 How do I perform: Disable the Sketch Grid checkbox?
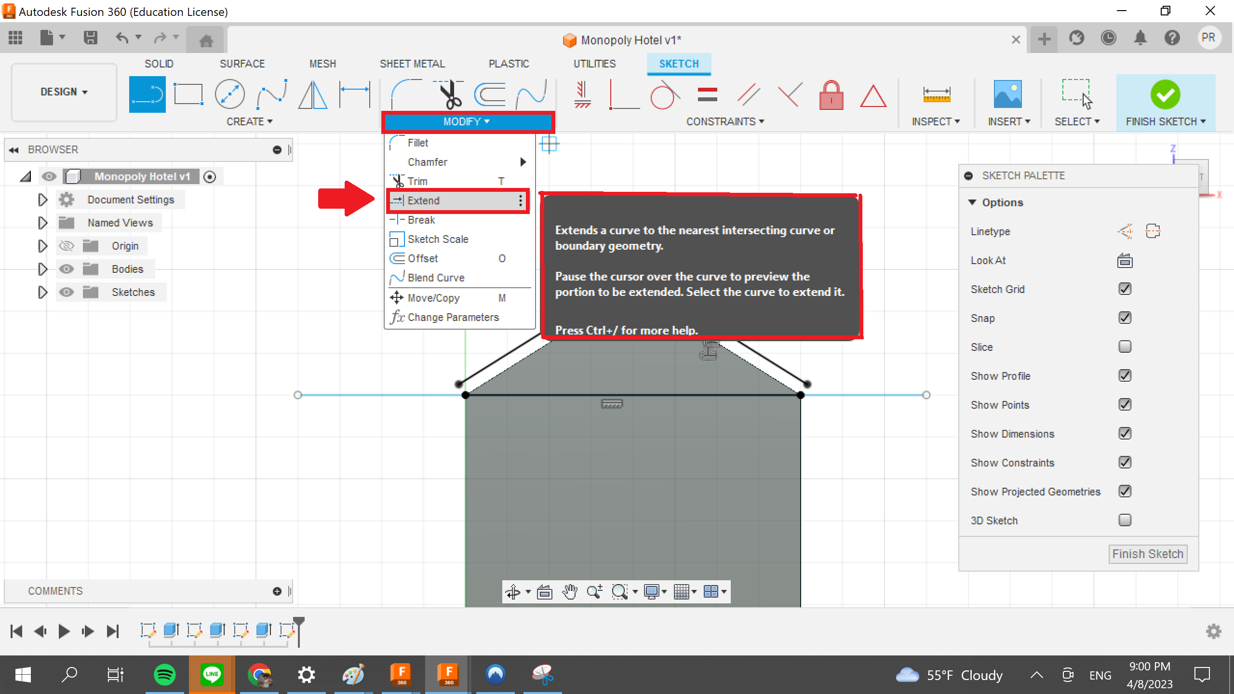tap(1124, 288)
